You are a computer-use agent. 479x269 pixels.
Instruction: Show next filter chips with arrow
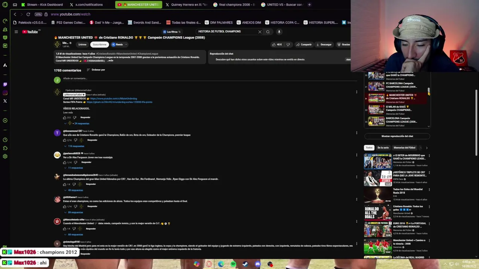click(x=427, y=148)
